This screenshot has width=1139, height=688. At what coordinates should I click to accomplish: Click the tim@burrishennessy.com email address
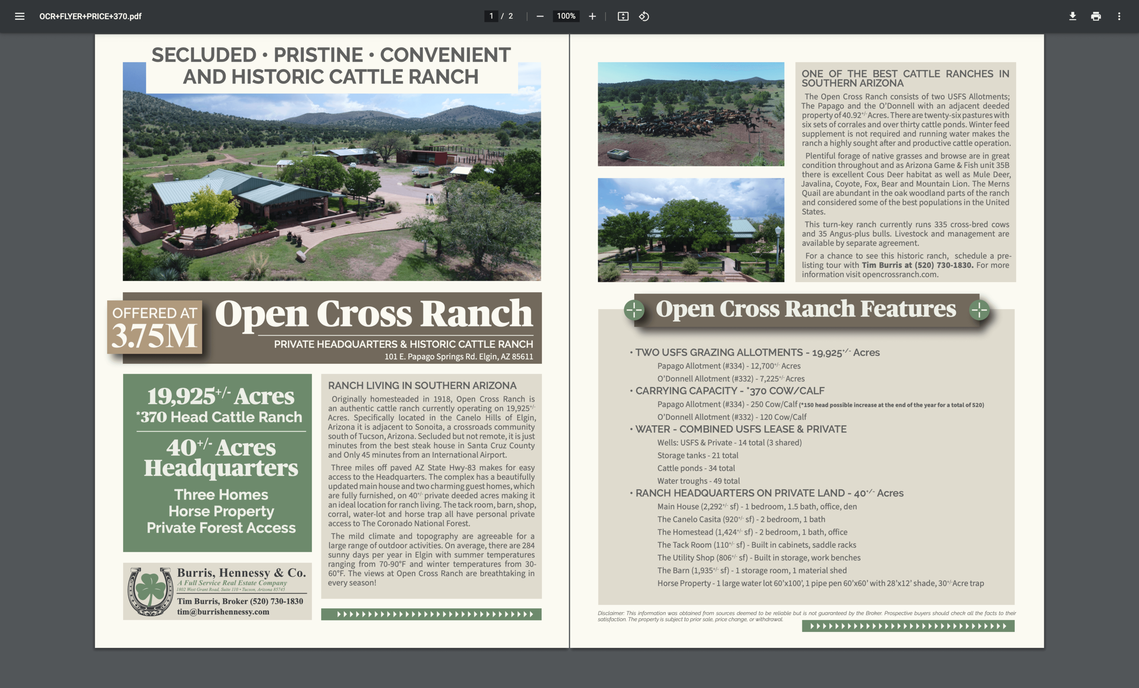coord(223,612)
